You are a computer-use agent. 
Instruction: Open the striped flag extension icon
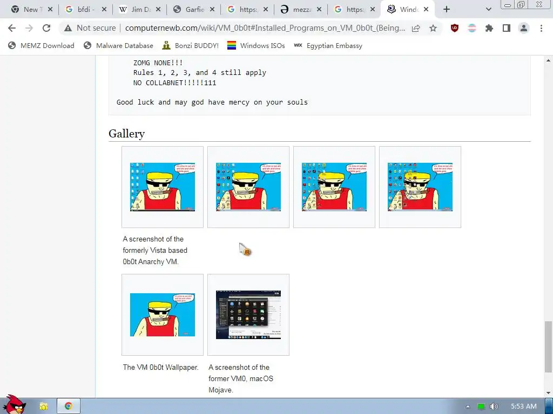coord(472,28)
